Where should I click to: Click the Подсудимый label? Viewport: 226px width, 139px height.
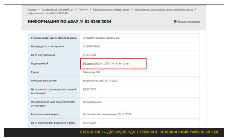coord(39,63)
